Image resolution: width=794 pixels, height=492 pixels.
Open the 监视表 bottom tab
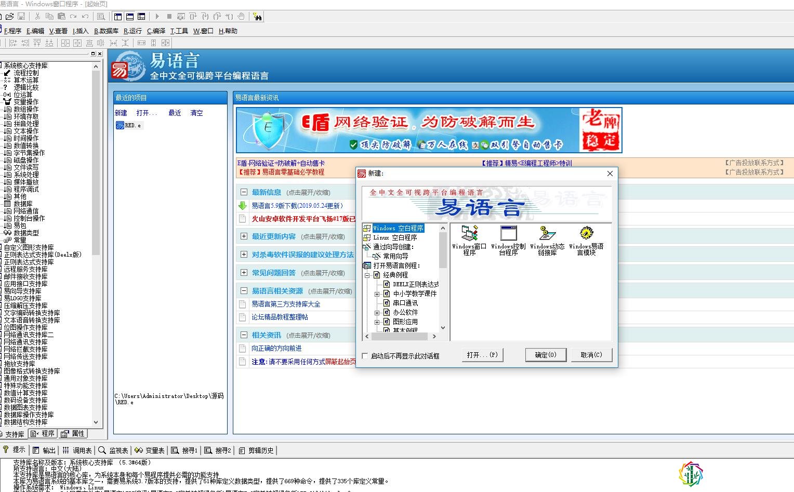click(113, 450)
